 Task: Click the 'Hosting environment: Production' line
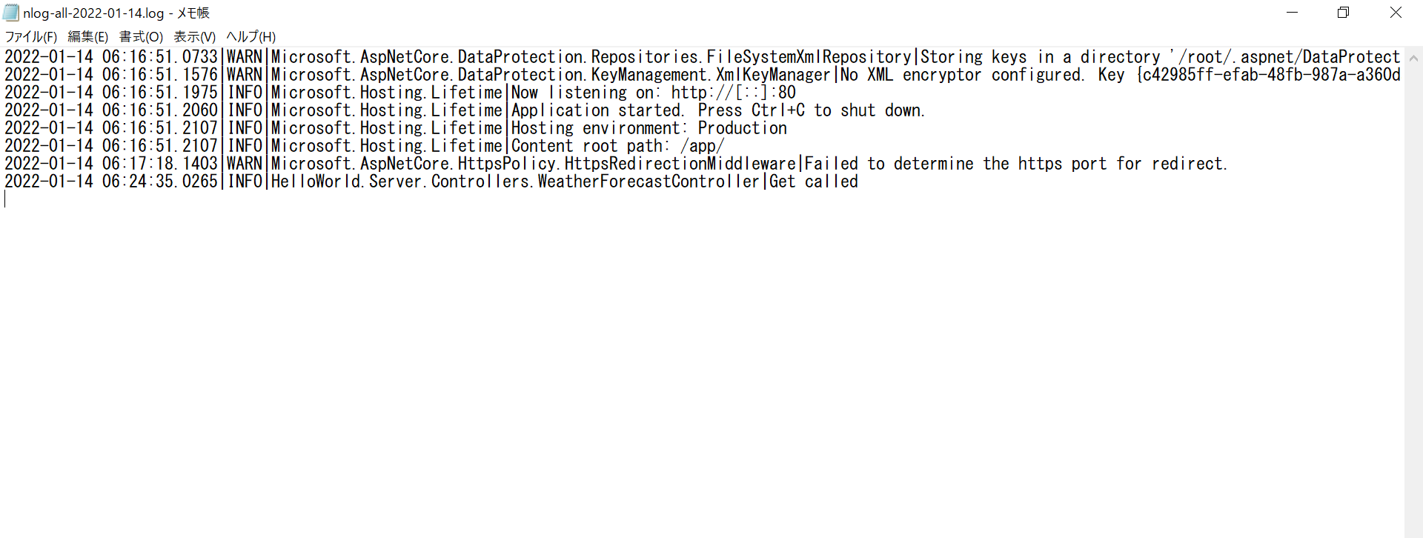(x=396, y=128)
